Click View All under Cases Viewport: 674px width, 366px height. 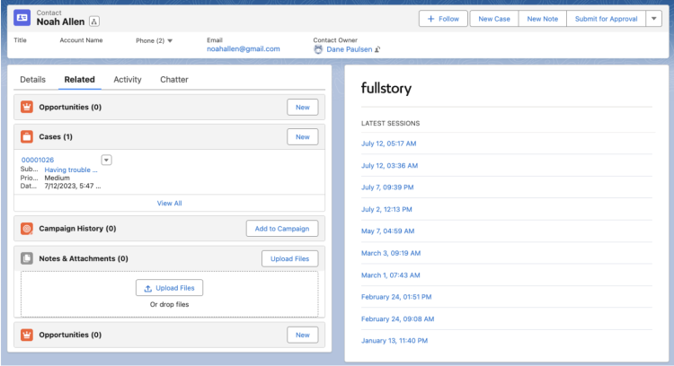pos(169,204)
